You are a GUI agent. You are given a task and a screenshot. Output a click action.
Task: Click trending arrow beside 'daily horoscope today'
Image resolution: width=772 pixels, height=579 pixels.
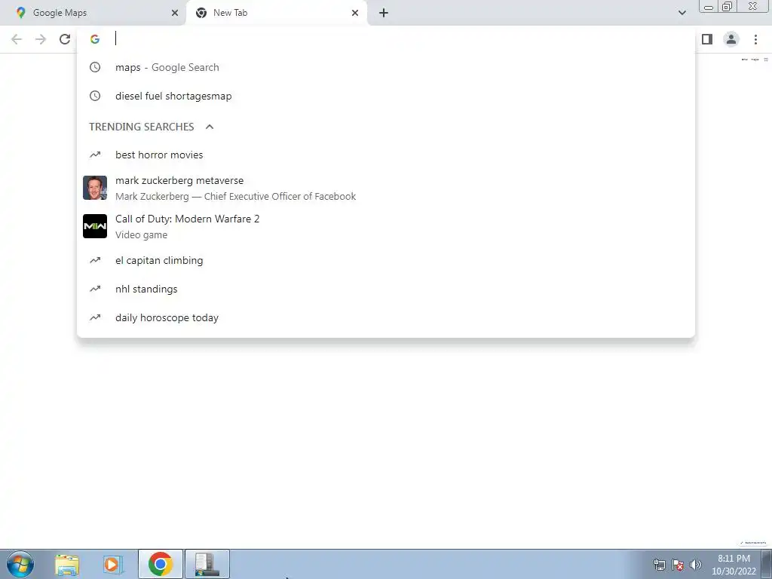point(95,317)
